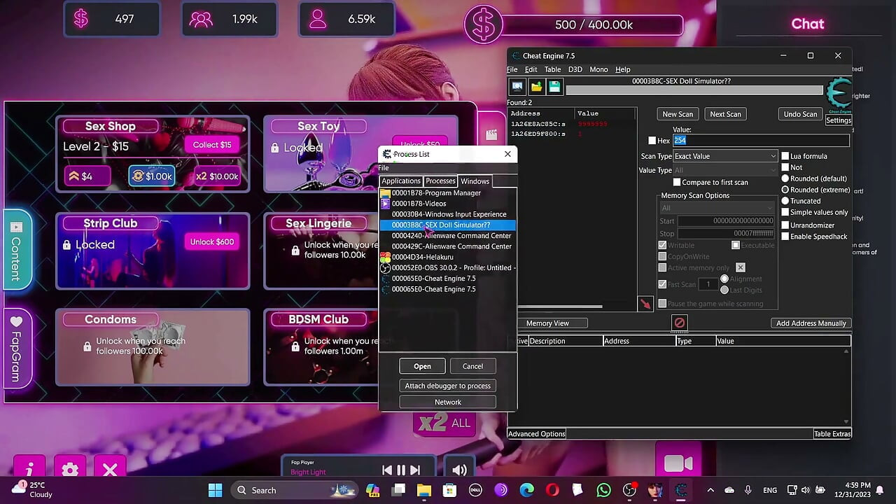Screen dimensions: 896x504
Task: Open the Edit menu in Cheat Engine
Action: click(x=531, y=69)
